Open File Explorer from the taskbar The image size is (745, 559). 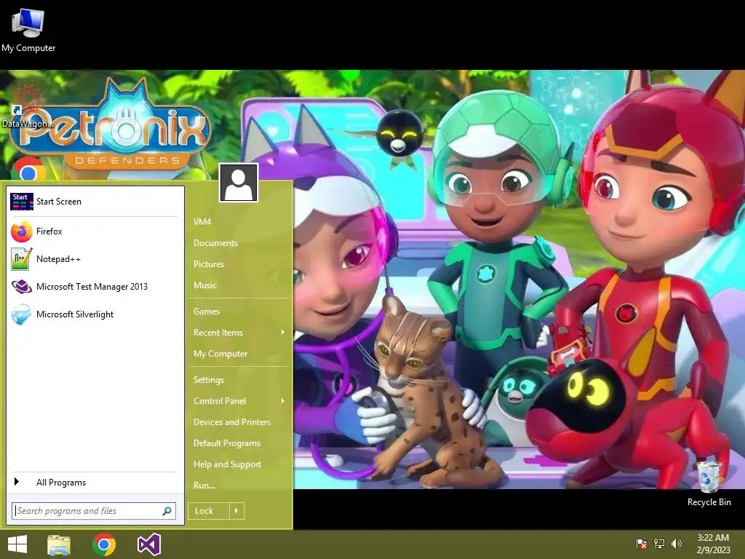[x=59, y=544]
